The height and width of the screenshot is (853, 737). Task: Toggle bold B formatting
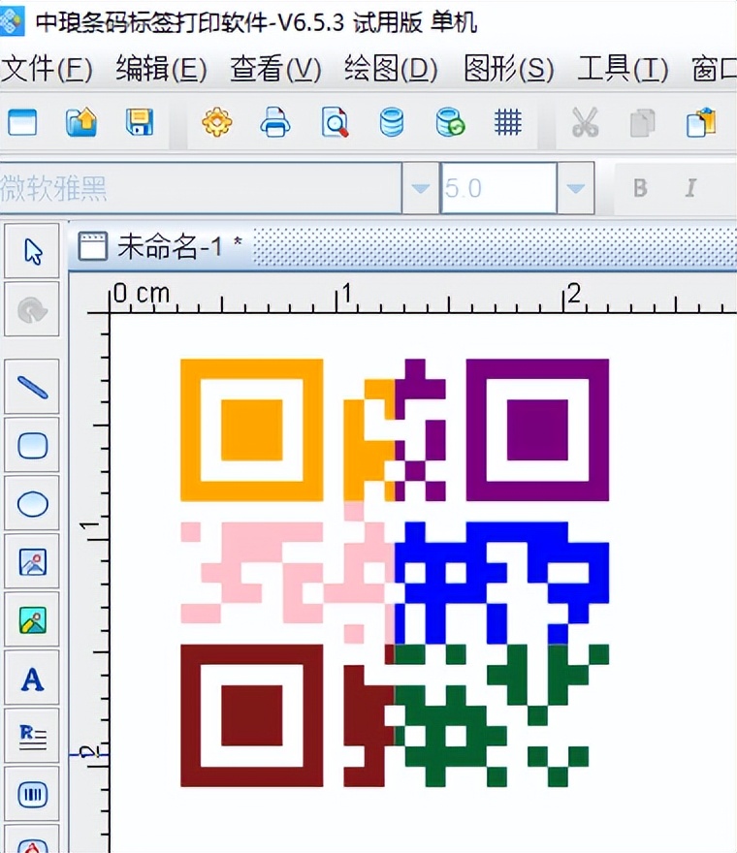pyautogui.click(x=641, y=188)
